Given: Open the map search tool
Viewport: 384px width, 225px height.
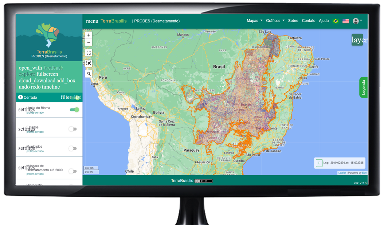Looking at the screenshot, I should [89, 74].
